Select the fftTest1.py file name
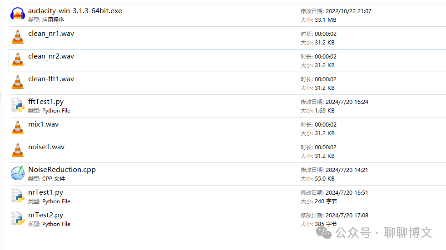 pos(46,102)
